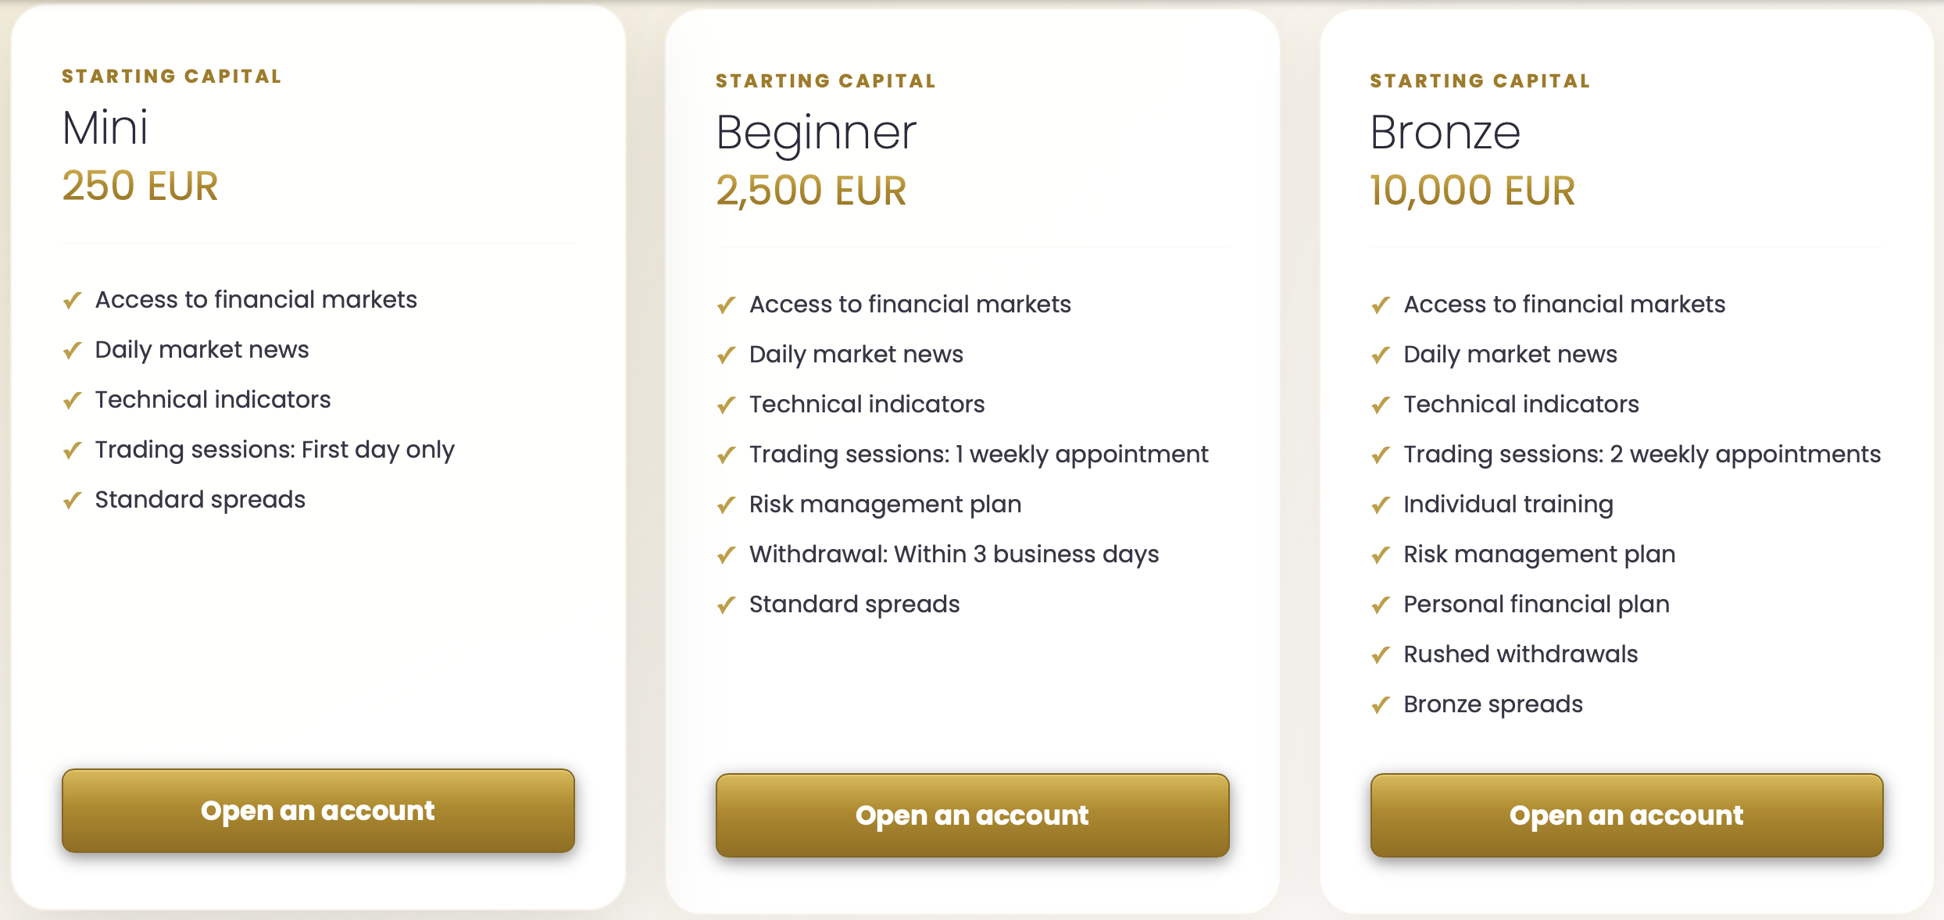Screen dimensions: 1944x920
Task: Select the Mini plan title
Action: click(105, 127)
